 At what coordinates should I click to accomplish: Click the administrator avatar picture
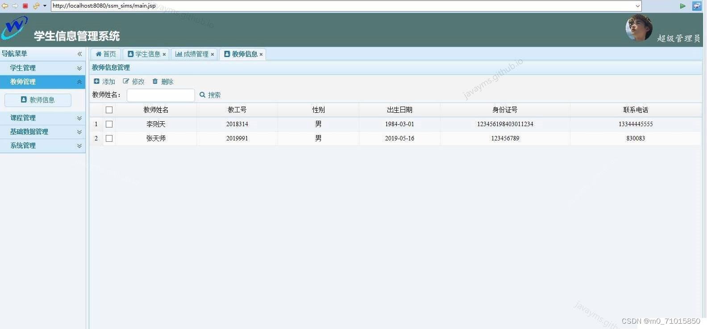coord(639,28)
